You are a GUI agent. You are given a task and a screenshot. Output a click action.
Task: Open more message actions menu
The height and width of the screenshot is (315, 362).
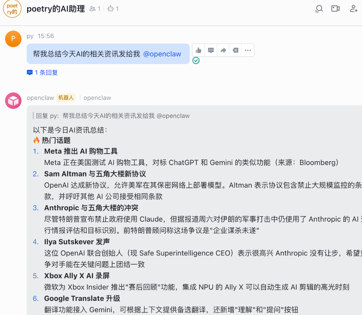(x=248, y=50)
